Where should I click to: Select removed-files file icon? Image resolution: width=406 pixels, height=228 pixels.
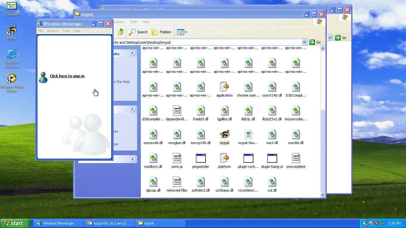point(177,182)
